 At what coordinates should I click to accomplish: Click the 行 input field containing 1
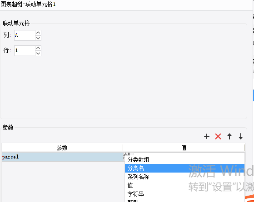(25, 51)
